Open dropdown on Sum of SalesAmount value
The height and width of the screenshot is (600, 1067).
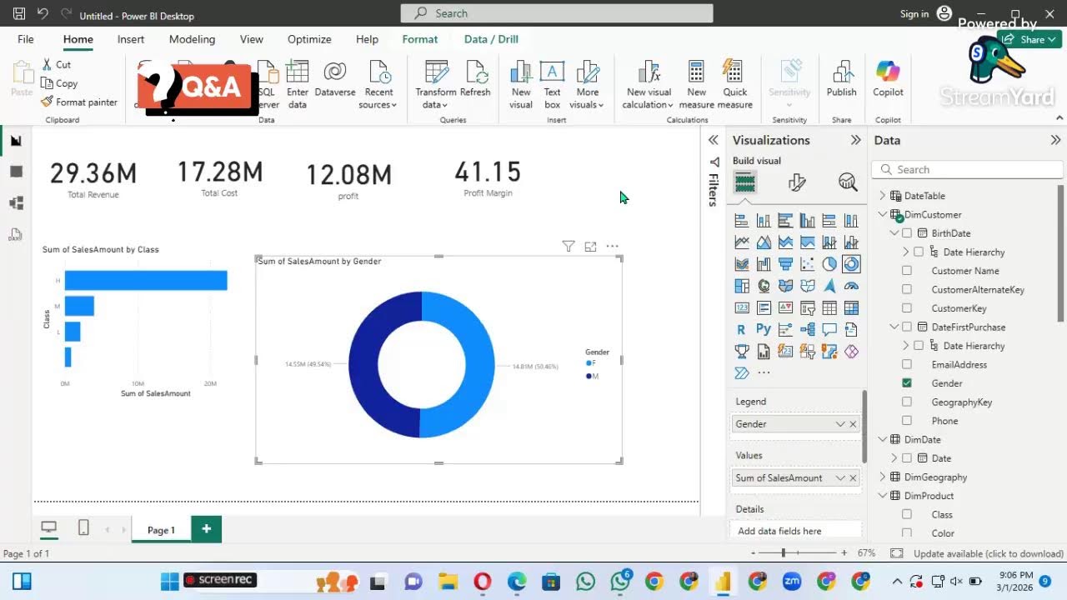pyautogui.click(x=840, y=478)
